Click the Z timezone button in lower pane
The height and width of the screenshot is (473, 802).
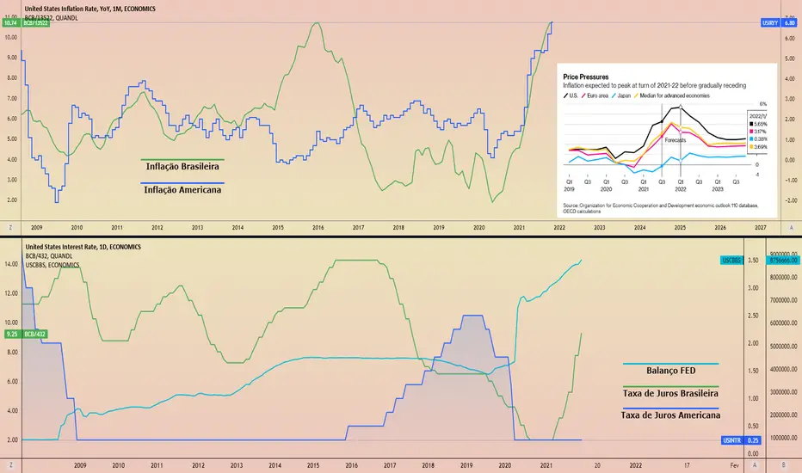10,465
